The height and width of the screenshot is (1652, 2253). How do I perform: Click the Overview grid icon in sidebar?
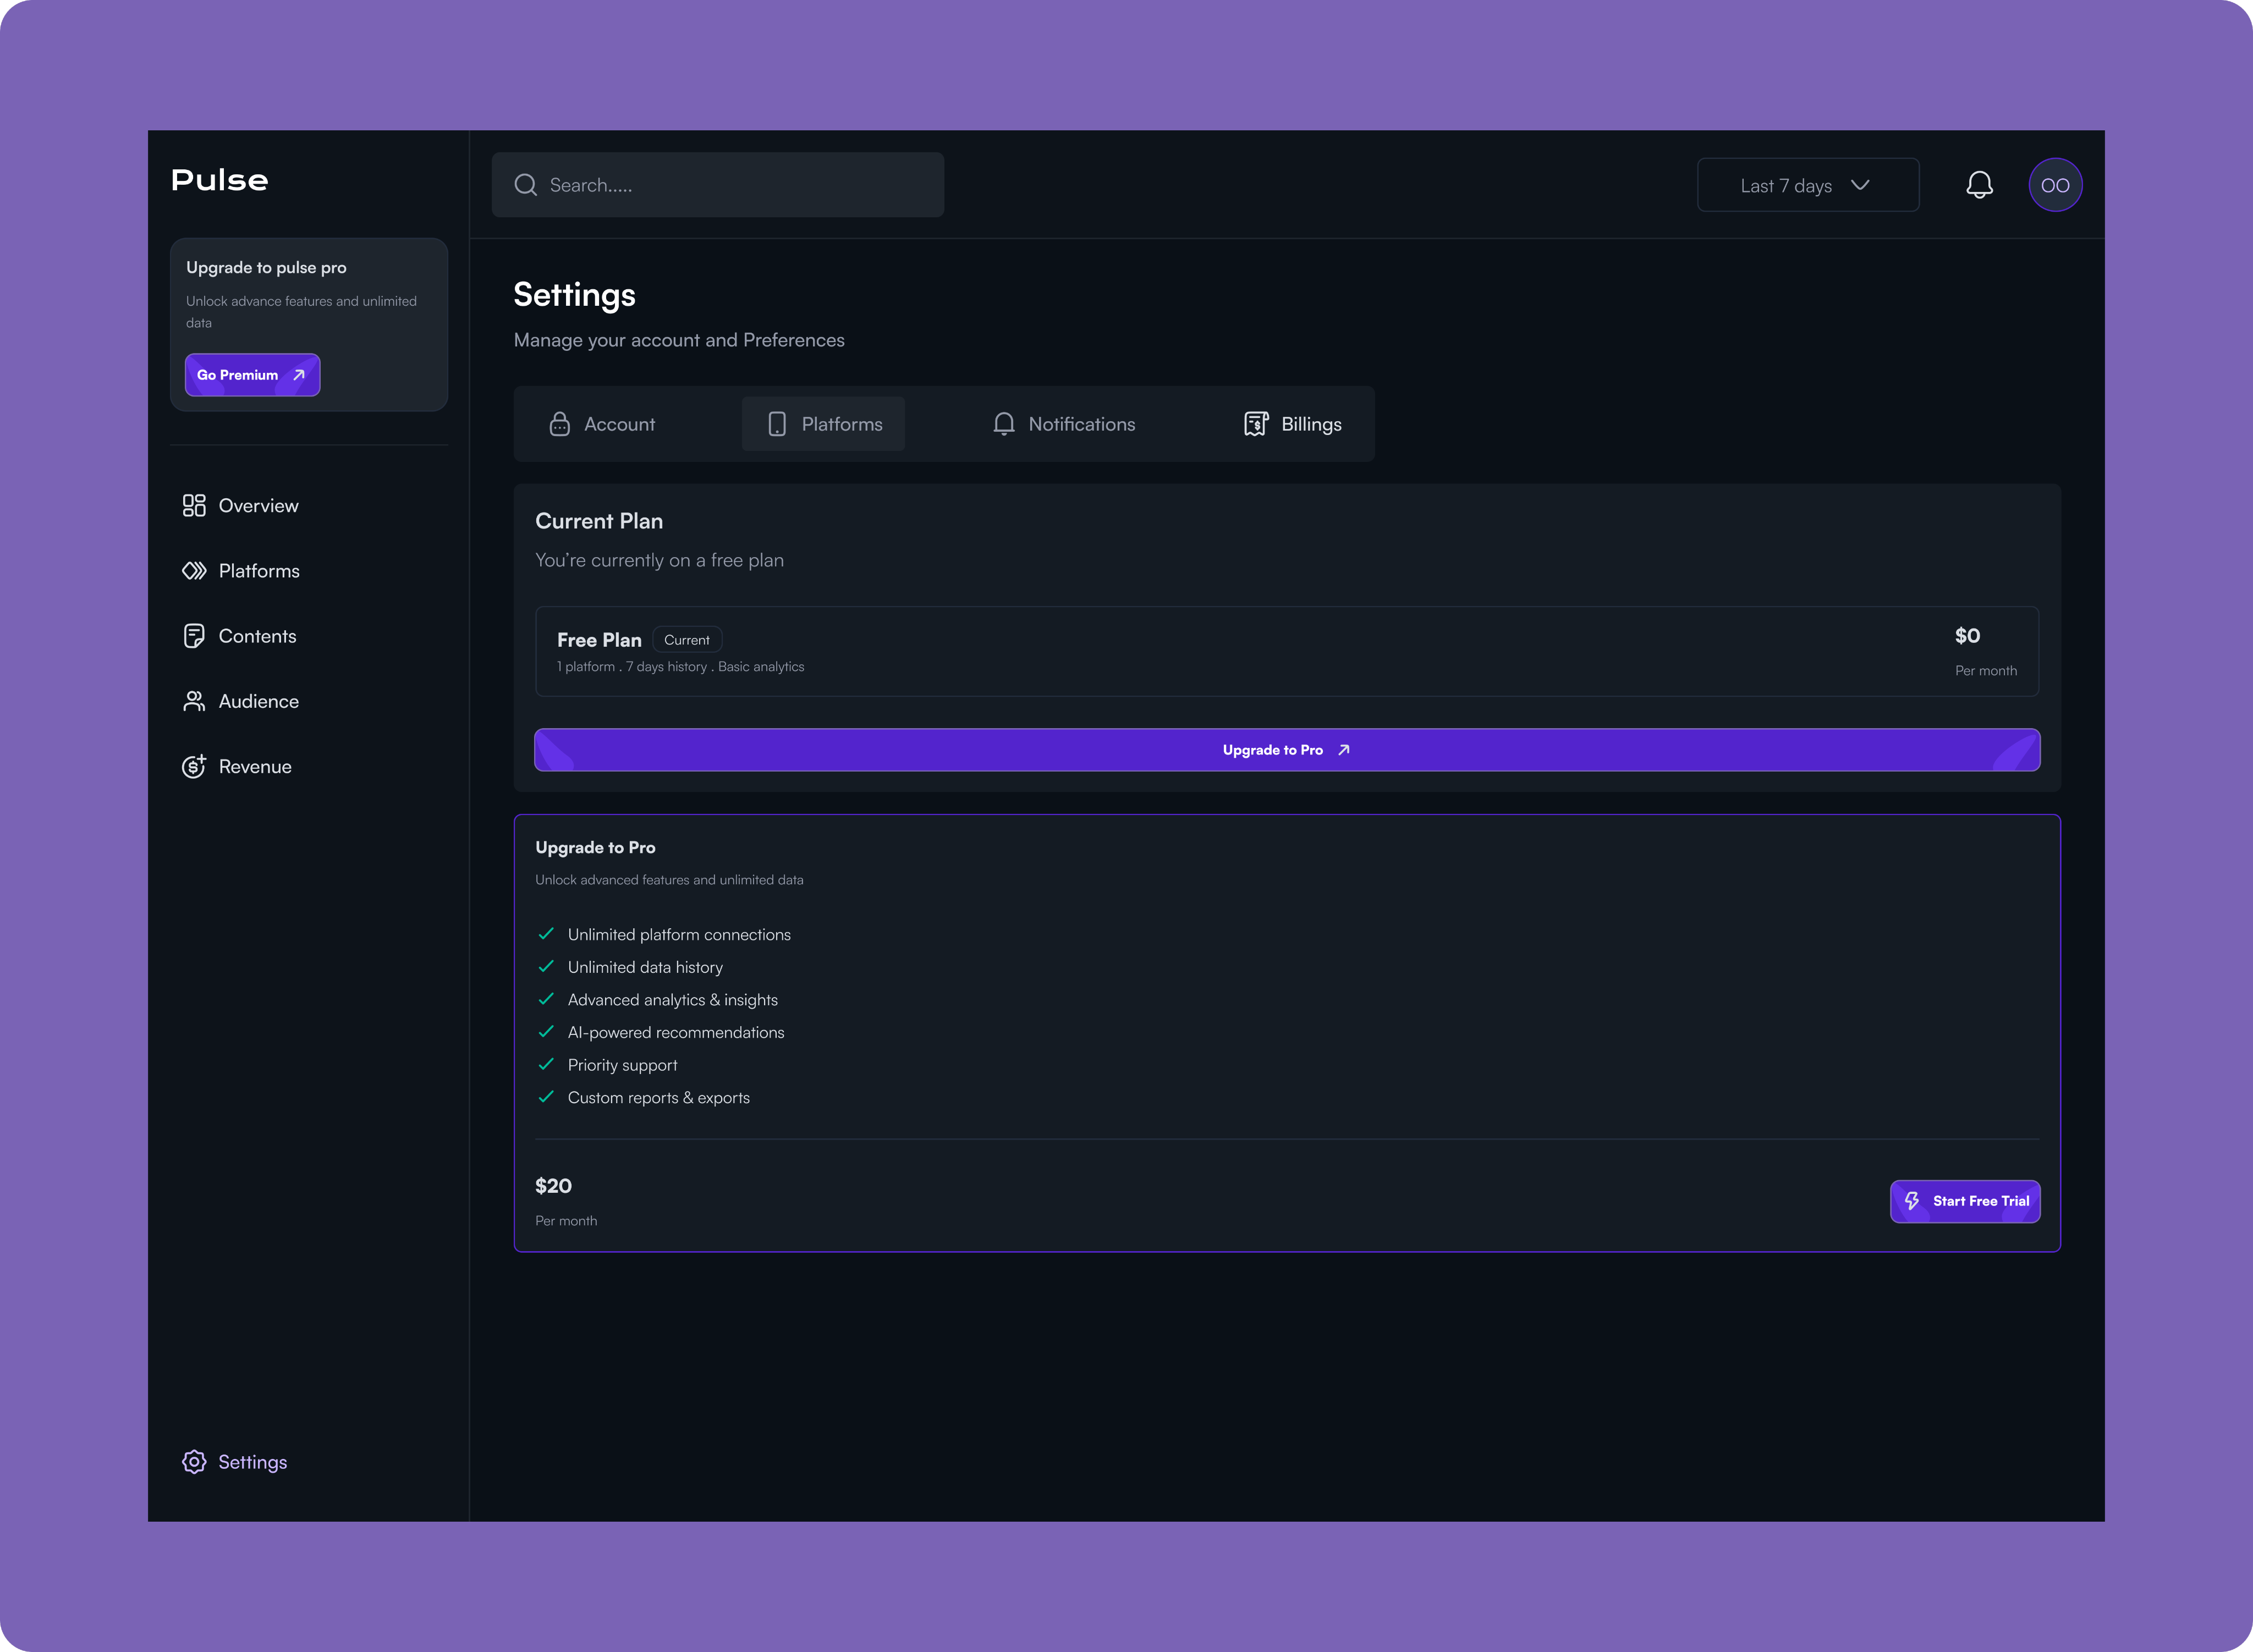tap(194, 506)
